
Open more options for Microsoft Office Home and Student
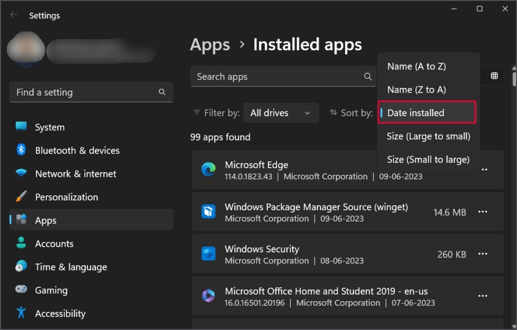[x=482, y=296]
